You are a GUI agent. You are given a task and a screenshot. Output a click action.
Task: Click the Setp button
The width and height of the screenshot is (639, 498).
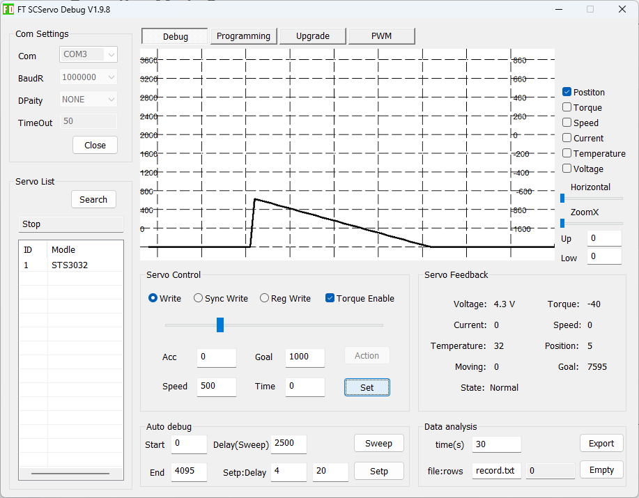pos(378,471)
